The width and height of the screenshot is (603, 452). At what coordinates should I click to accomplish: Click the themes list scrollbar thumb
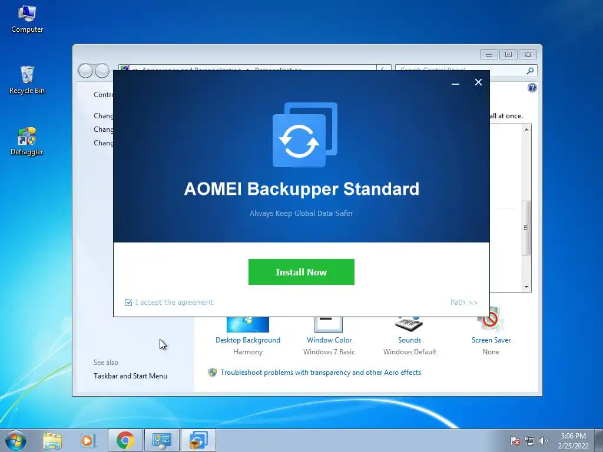coord(526,228)
